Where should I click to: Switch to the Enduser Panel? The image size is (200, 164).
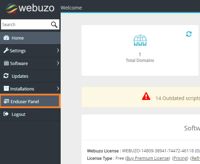(x=30, y=101)
